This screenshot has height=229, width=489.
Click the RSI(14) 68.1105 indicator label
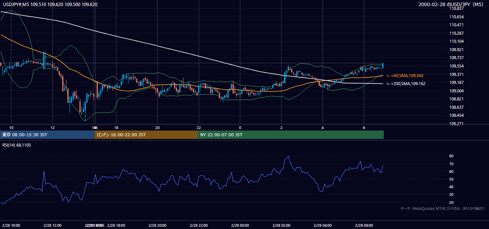pos(17,145)
